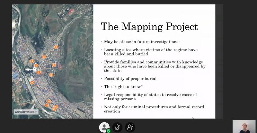Click bullet "Legal responsibility of states to resolve"
257x133 pixels.
[150, 97]
